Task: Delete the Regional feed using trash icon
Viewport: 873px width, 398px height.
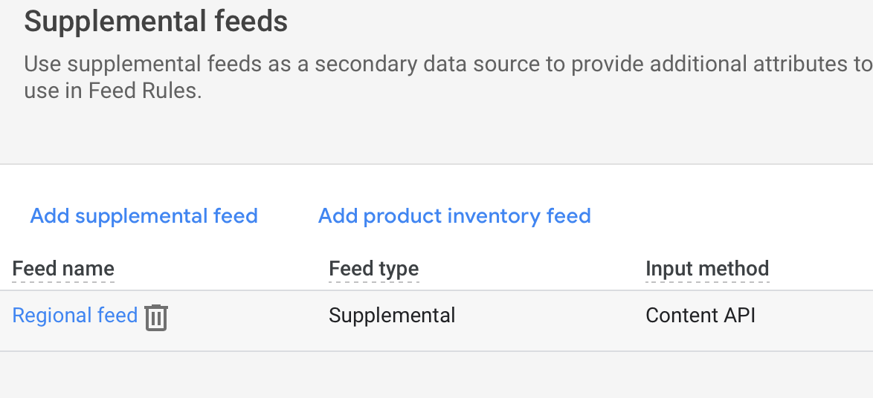Action: point(156,317)
